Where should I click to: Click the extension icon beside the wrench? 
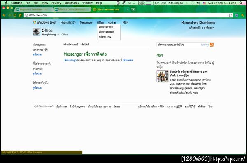coord(237,15)
